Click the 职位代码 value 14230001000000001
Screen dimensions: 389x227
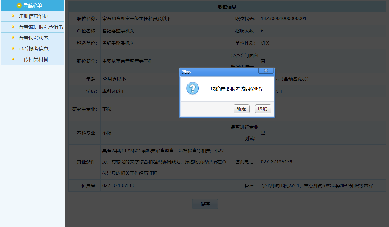tap(284, 19)
